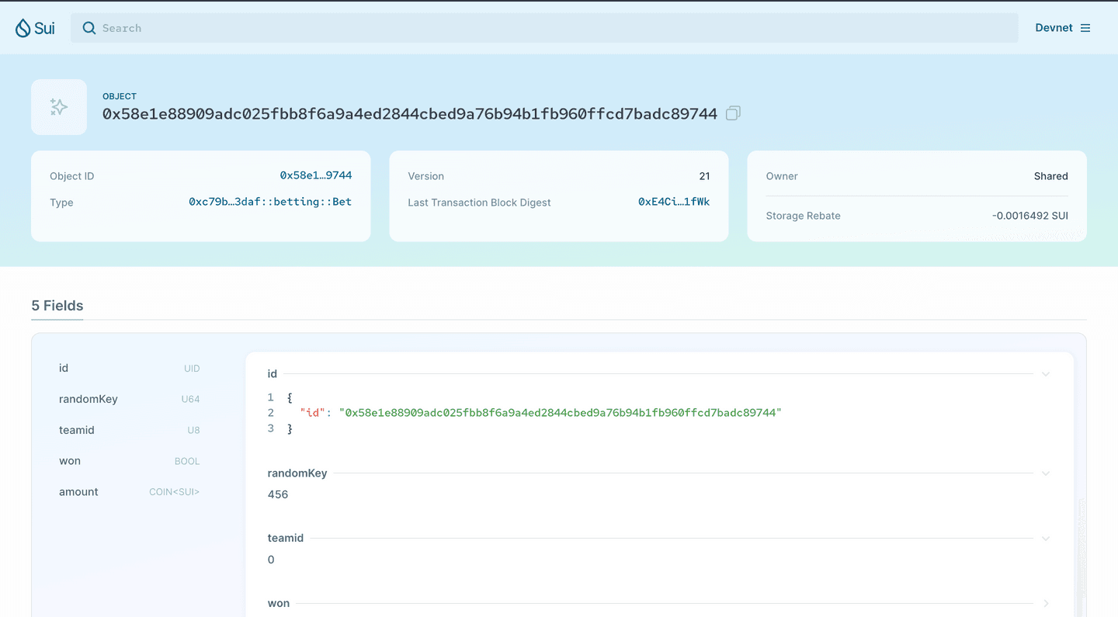Click the Owner label
This screenshot has height=617, width=1118.
pos(782,176)
